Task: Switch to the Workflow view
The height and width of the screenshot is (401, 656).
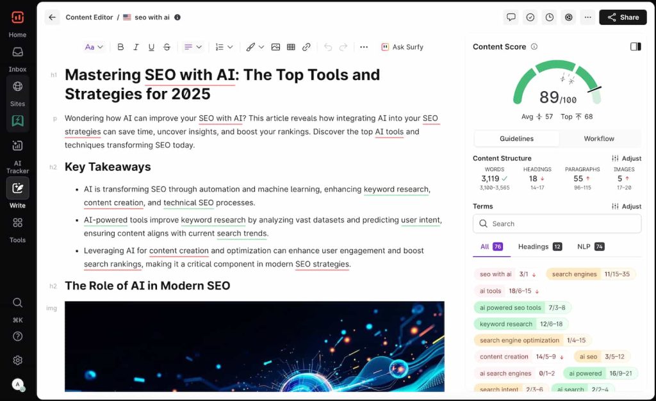Action: [599, 138]
